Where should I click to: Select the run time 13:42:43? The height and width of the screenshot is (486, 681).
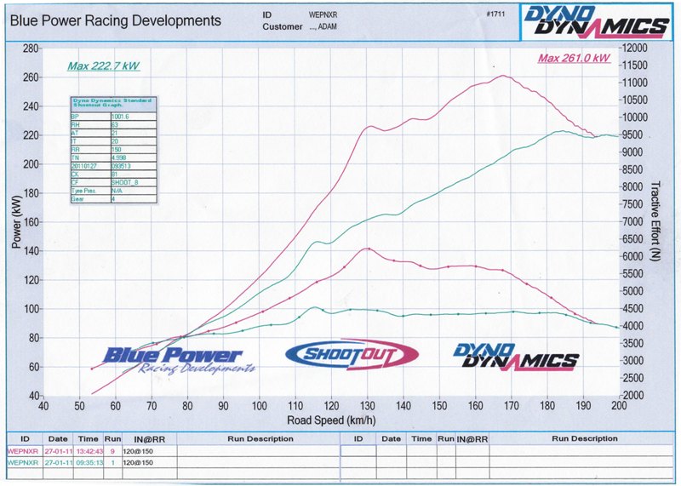click(x=90, y=451)
